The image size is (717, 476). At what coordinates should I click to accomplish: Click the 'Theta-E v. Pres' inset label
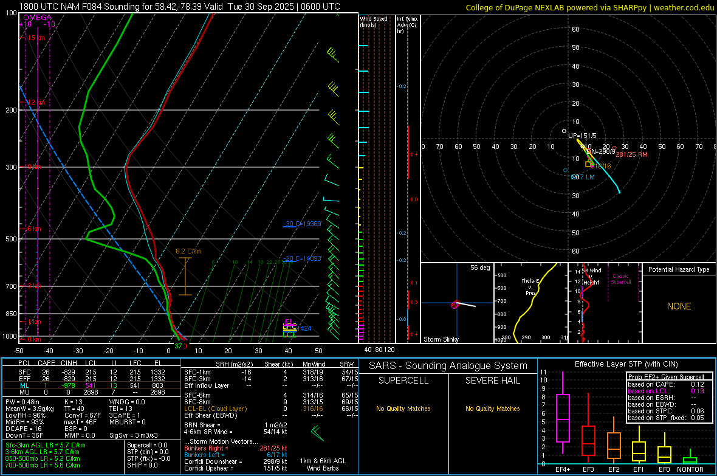(530, 287)
